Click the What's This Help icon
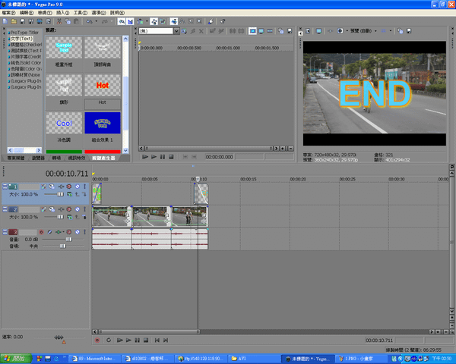The image size is (456, 364). pos(223,21)
